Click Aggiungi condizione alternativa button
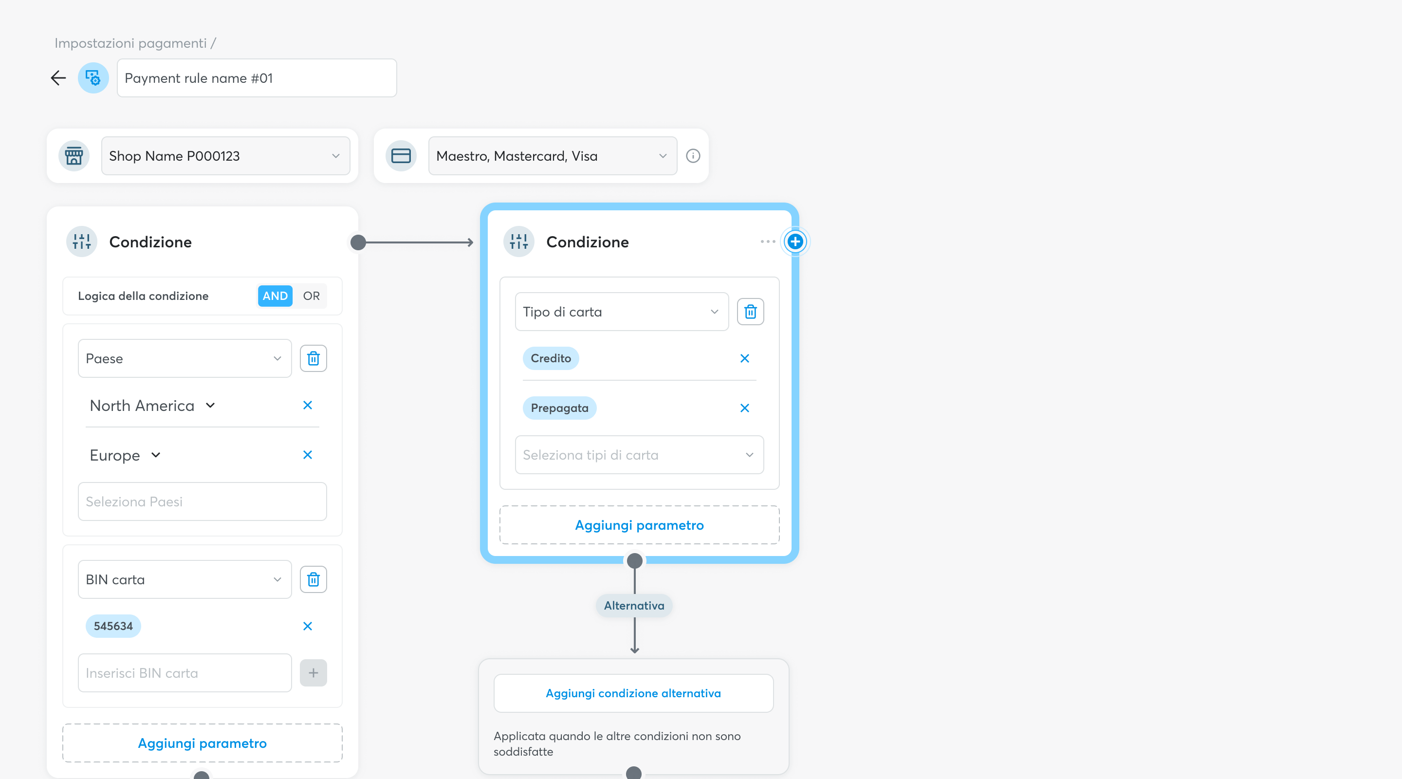The height and width of the screenshot is (779, 1402). tap(633, 693)
